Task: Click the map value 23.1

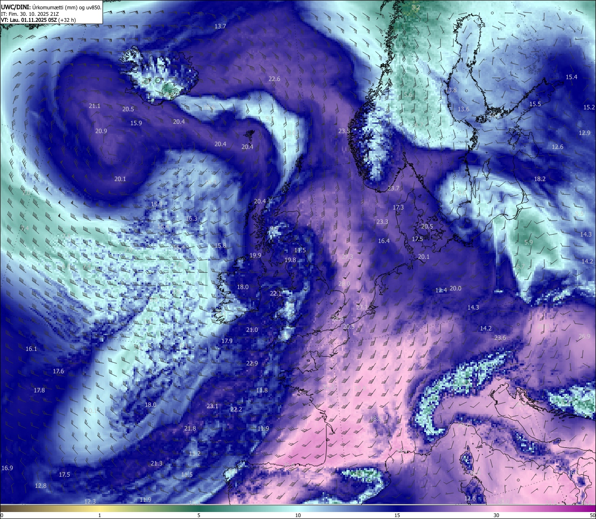Action: pyautogui.click(x=212, y=406)
